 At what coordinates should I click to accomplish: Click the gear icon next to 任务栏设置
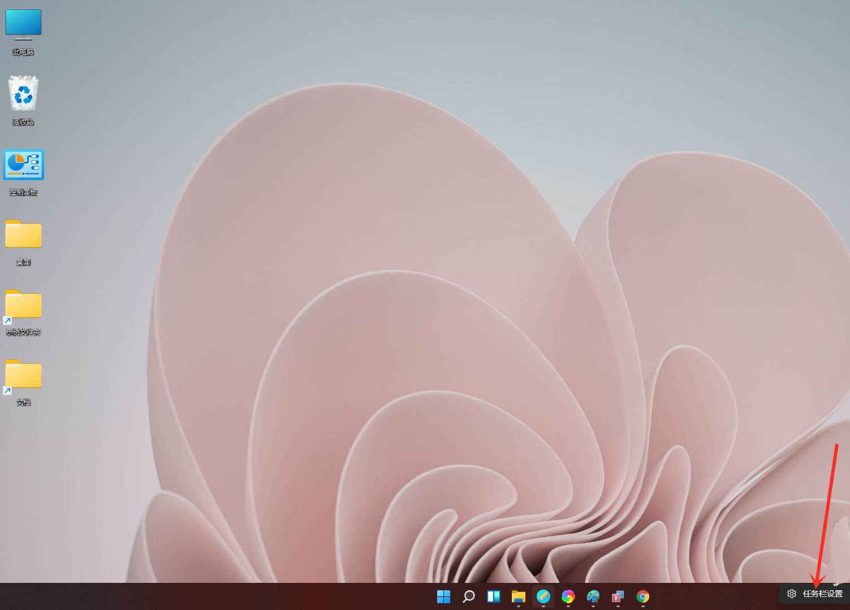(791, 594)
